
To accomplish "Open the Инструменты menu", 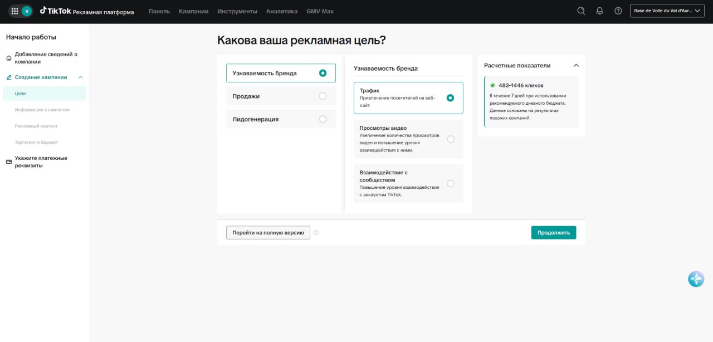I will pyautogui.click(x=237, y=11).
